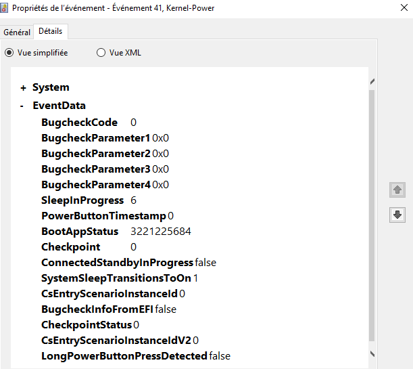This screenshot has width=413, height=369.
Task: Click the LongPowerButtonPressDetected row
Action: (136, 356)
